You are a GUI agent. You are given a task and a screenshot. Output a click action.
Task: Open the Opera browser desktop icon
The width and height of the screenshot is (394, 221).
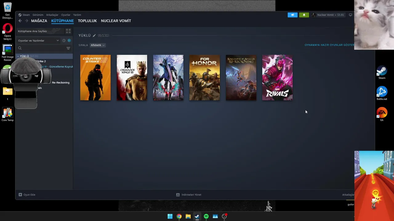pos(7,32)
